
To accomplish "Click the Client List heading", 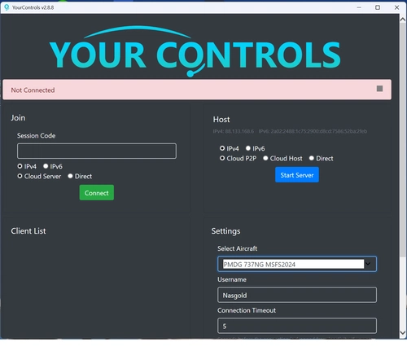I will click(28, 231).
